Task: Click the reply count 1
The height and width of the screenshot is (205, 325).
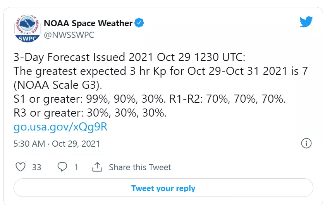Action: pyautogui.click(x=76, y=167)
